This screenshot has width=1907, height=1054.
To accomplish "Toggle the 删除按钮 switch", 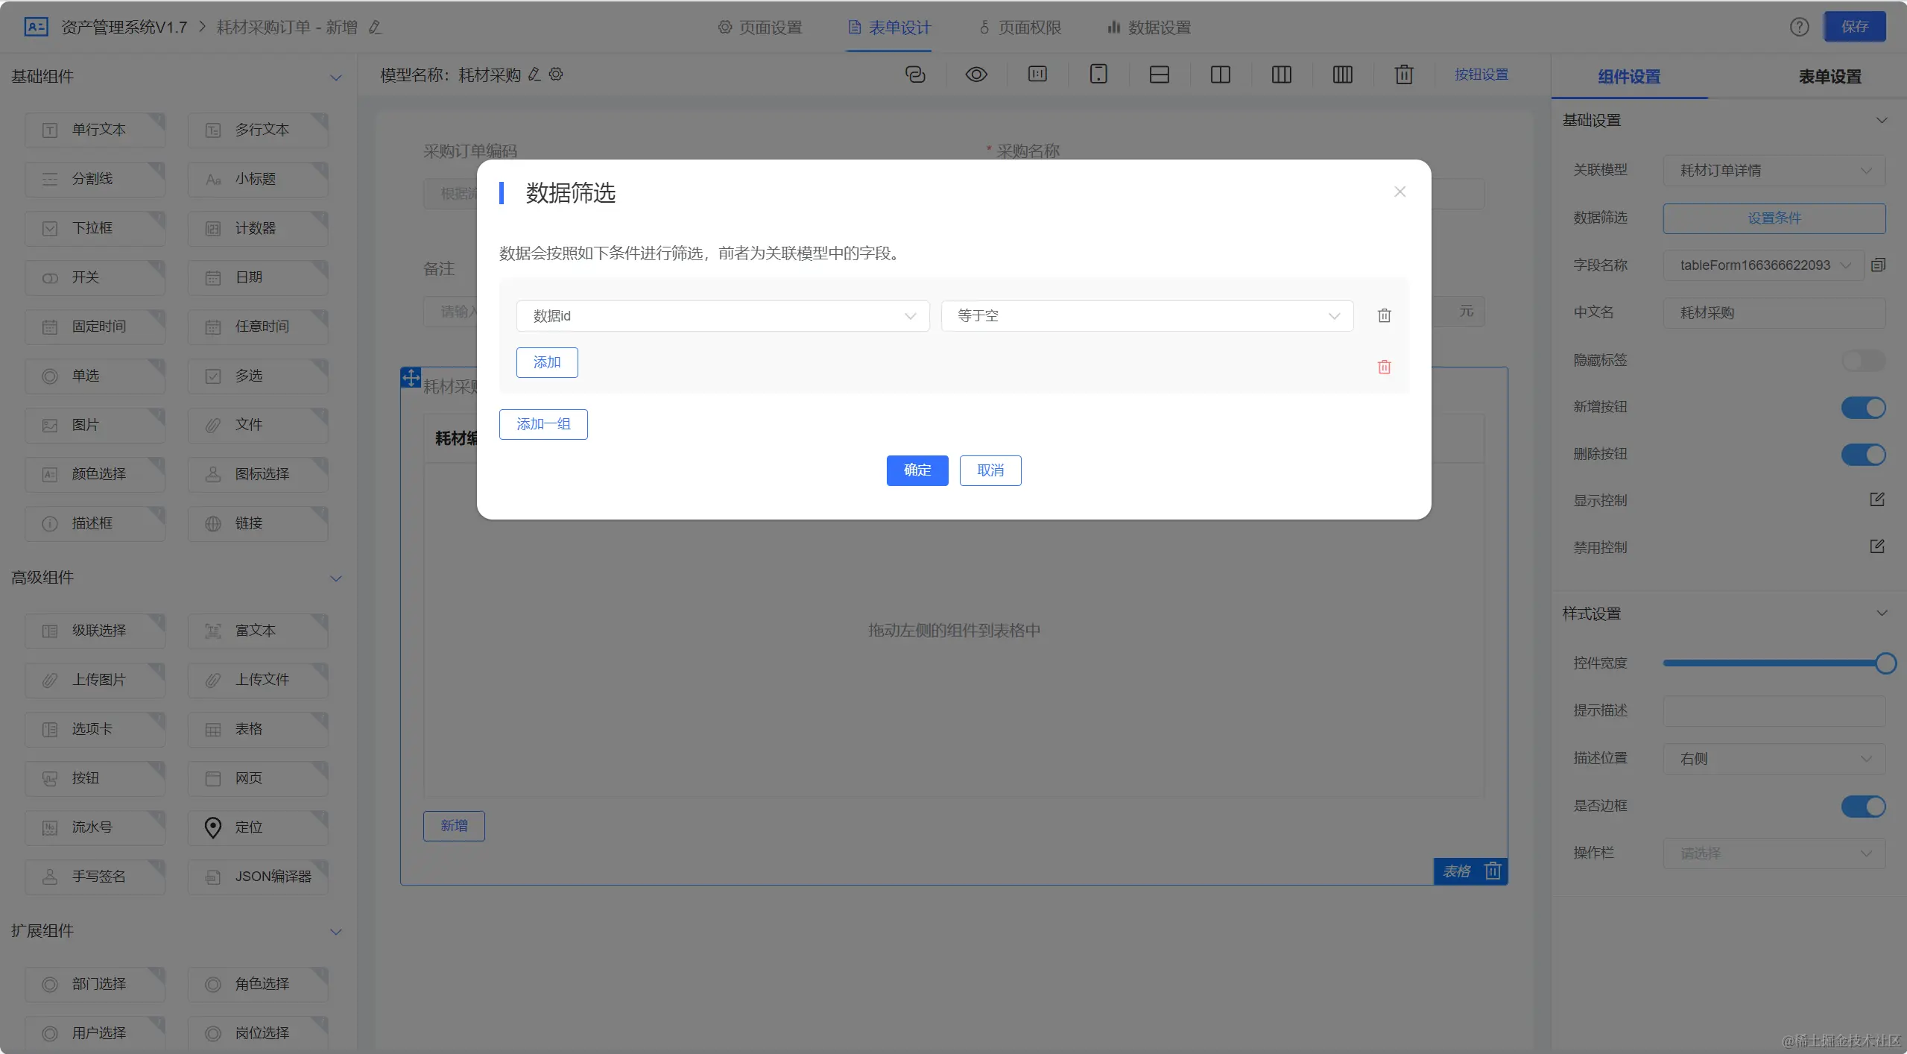I will (x=1862, y=455).
